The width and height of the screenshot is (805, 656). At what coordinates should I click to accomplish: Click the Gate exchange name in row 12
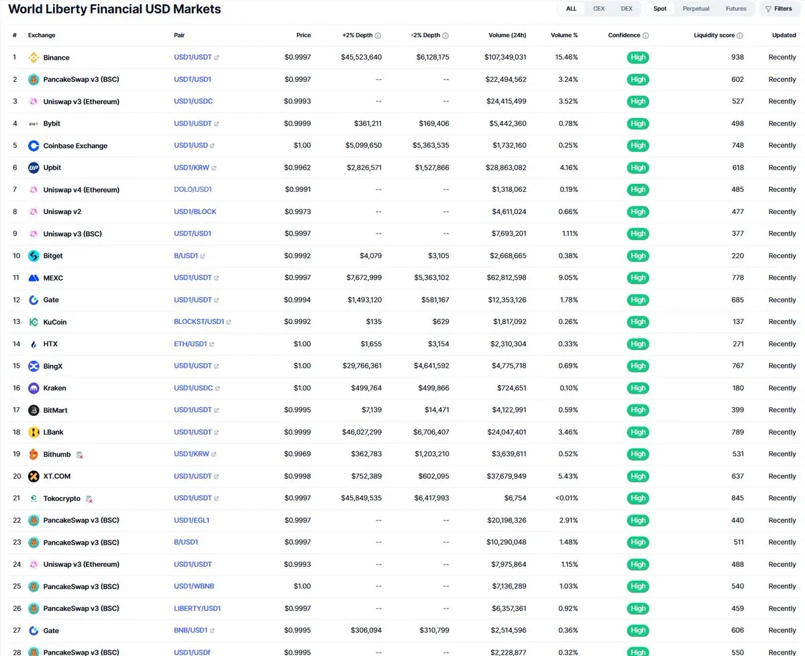pyautogui.click(x=51, y=300)
